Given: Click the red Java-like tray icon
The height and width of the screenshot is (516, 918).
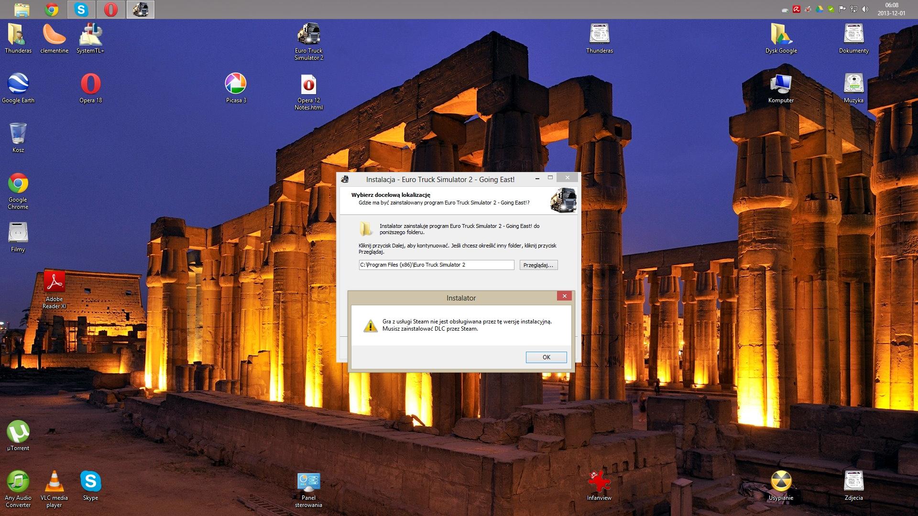Looking at the screenshot, I should pyautogui.click(x=808, y=9).
